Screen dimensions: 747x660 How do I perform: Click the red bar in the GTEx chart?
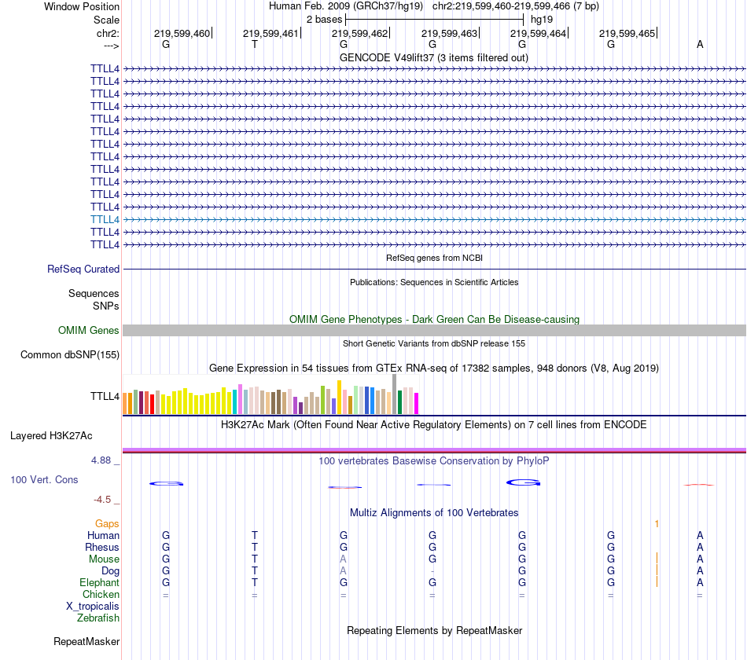click(152, 404)
